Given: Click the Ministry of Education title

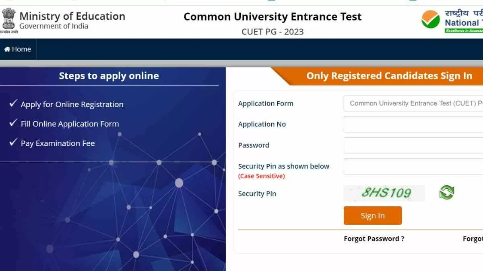Looking at the screenshot, I should click(72, 16).
